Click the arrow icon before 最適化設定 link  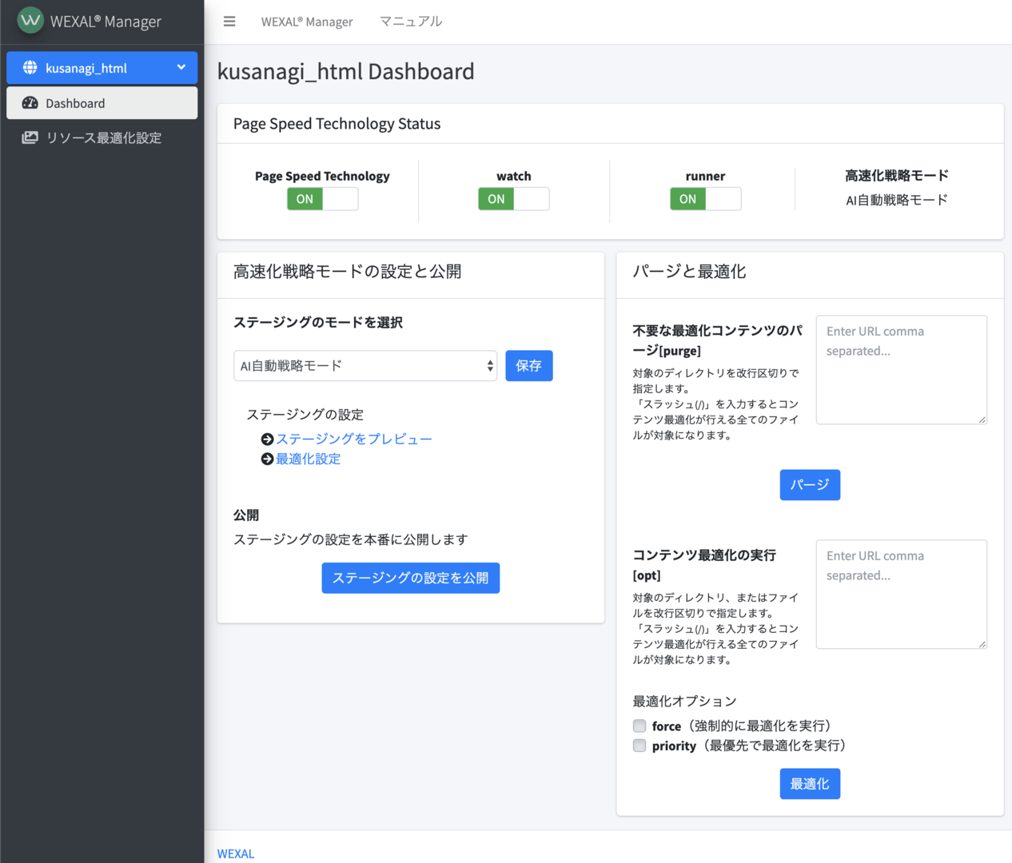268,459
